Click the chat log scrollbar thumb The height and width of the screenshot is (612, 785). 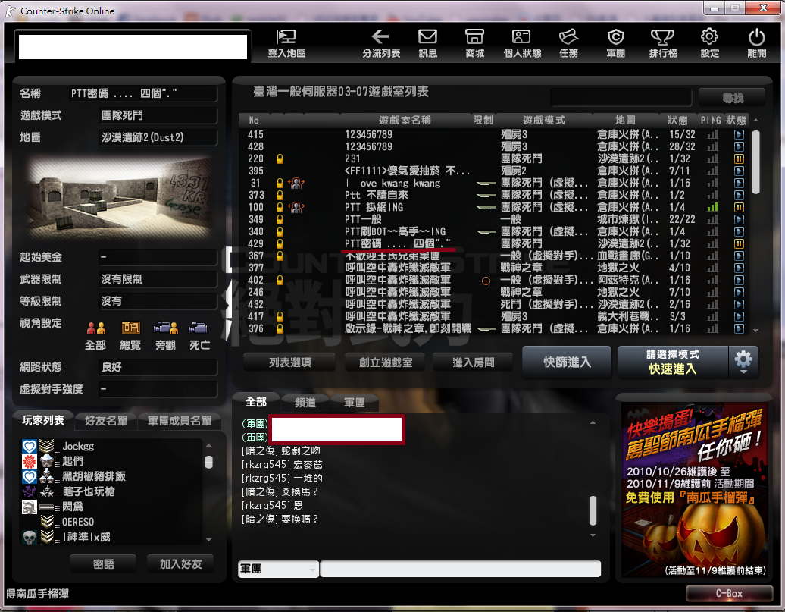(x=593, y=510)
